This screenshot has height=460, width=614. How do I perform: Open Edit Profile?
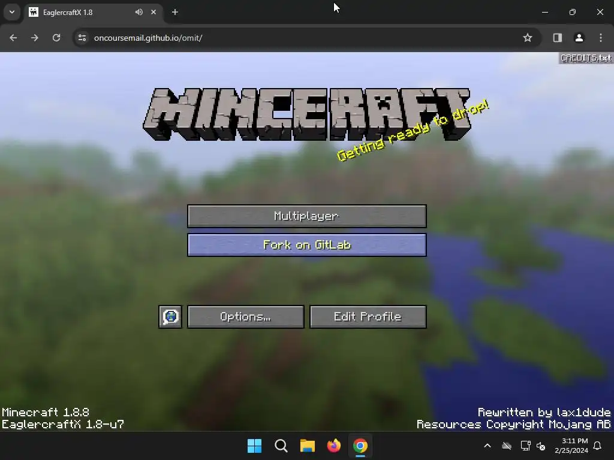[x=368, y=317]
